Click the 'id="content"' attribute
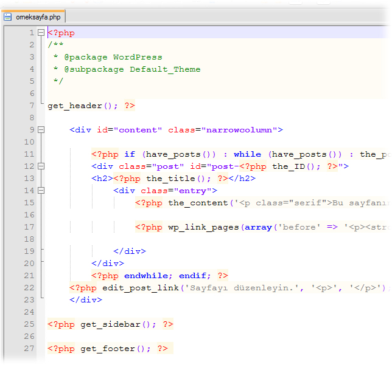The image size is (392, 365). point(130,130)
